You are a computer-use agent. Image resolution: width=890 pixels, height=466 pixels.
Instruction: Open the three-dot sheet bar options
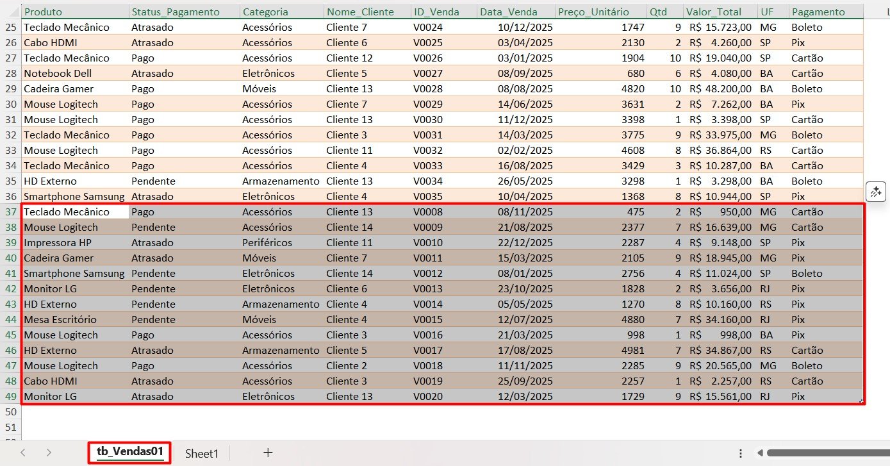(x=741, y=453)
